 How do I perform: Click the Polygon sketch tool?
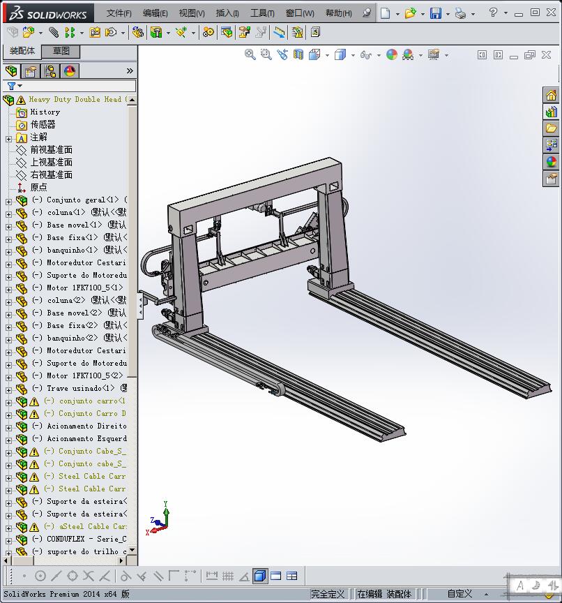(x=73, y=576)
